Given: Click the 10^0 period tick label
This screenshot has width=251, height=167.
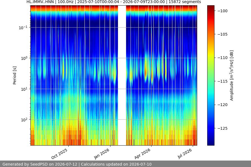Looking at the screenshot, I should click(x=24, y=58).
